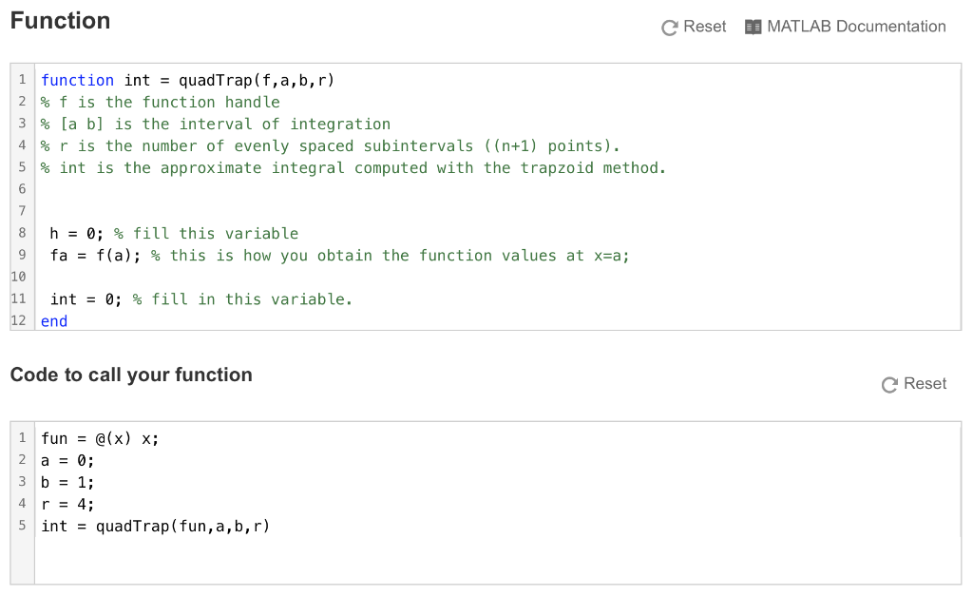Click the top Reset label
973x596 pixels.
coord(702,27)
